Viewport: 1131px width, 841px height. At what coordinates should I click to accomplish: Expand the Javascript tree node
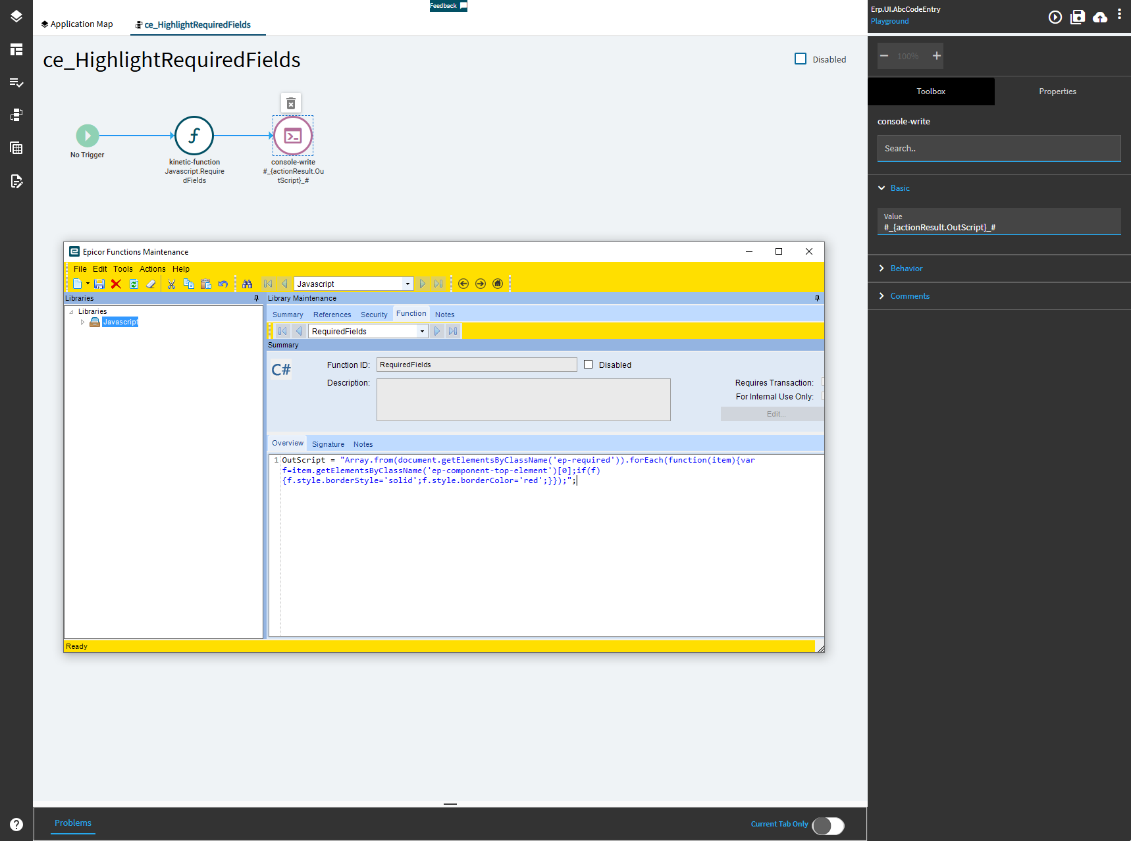[x=82, y=322]
